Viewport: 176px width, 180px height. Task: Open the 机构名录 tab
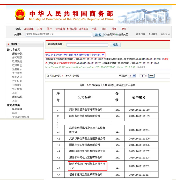coord(72,29)
